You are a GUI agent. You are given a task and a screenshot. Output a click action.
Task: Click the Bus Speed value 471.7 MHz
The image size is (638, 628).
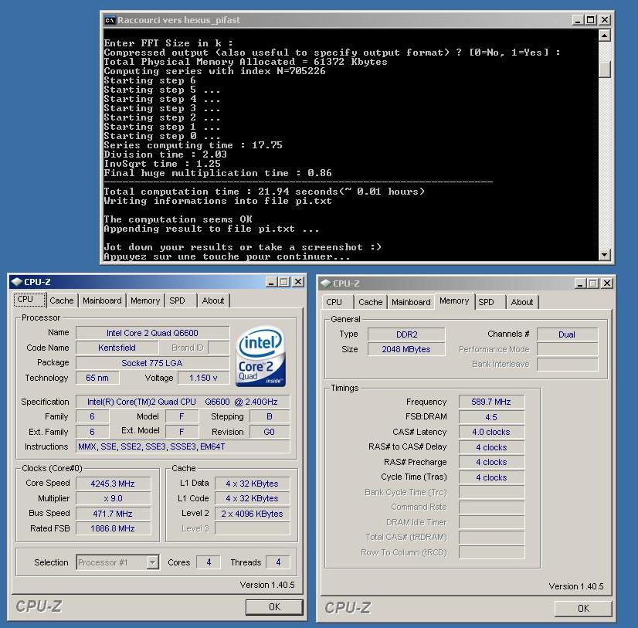pos(113,514)
